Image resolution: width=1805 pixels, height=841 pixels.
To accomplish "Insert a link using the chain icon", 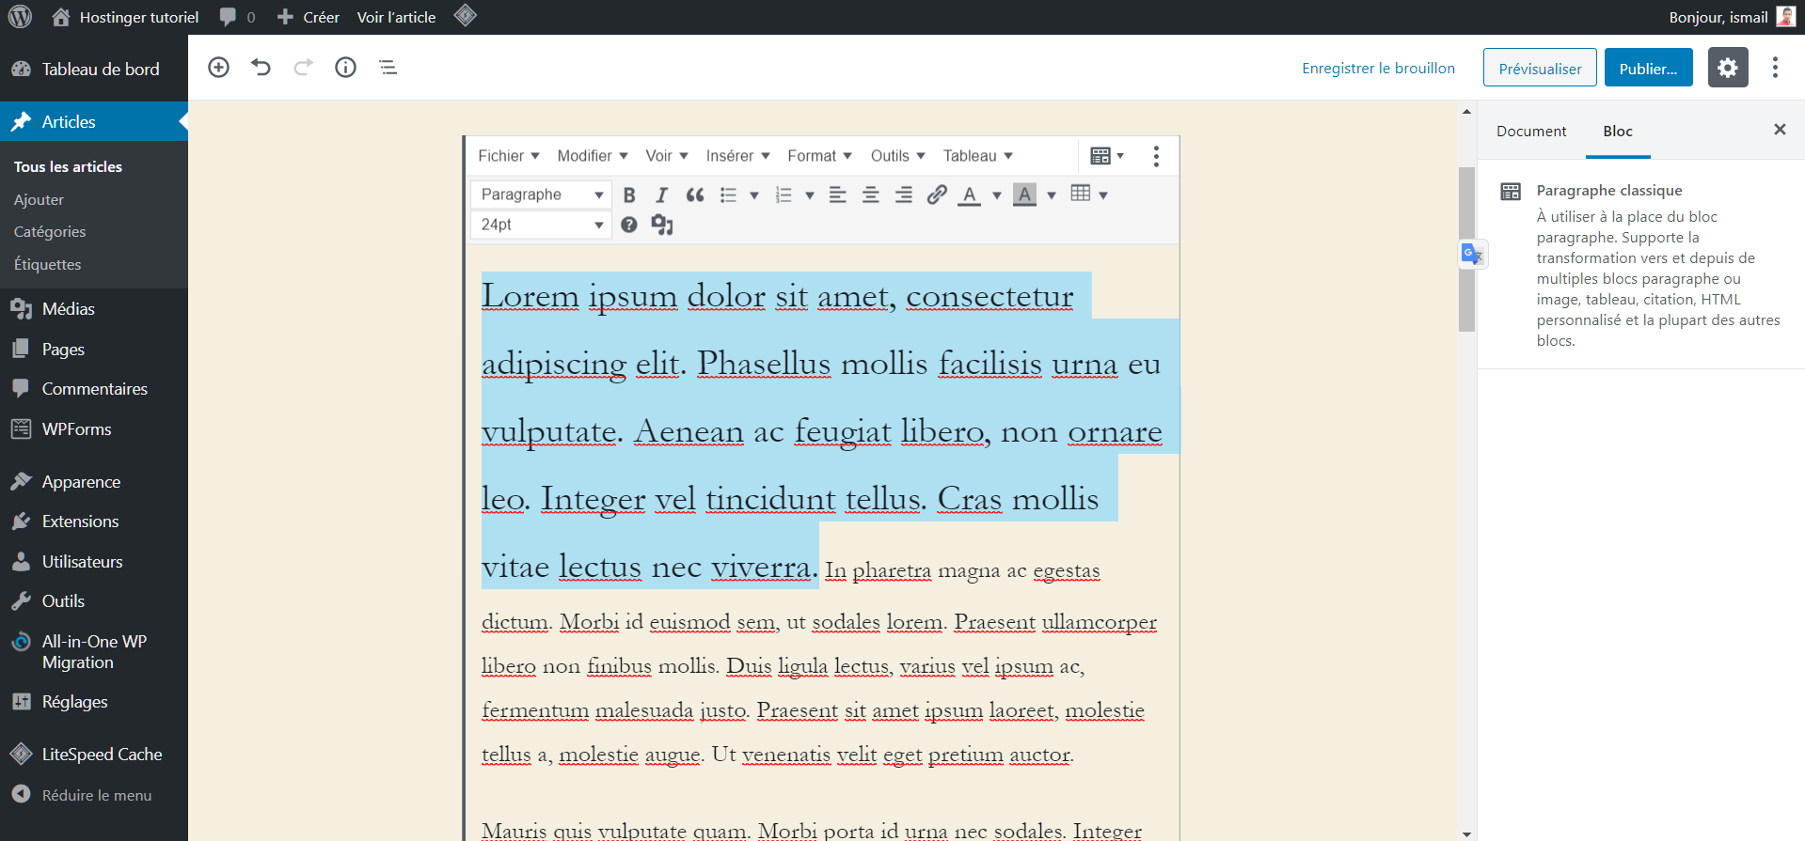I will click(x=937, y=195).
